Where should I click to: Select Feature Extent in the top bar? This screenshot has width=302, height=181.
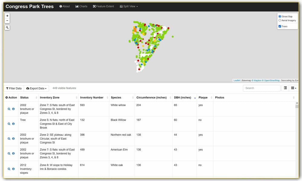(x=103, y=6)
